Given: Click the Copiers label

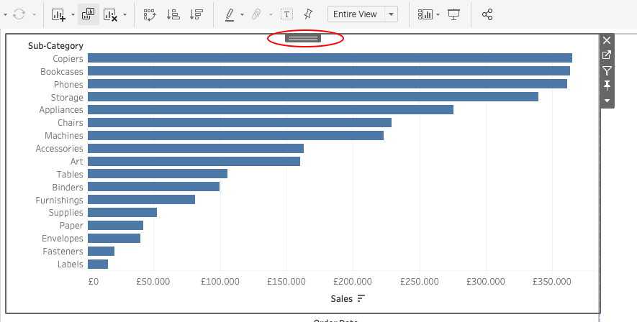Looking at the screenshot, I should [x=68, y=58].
